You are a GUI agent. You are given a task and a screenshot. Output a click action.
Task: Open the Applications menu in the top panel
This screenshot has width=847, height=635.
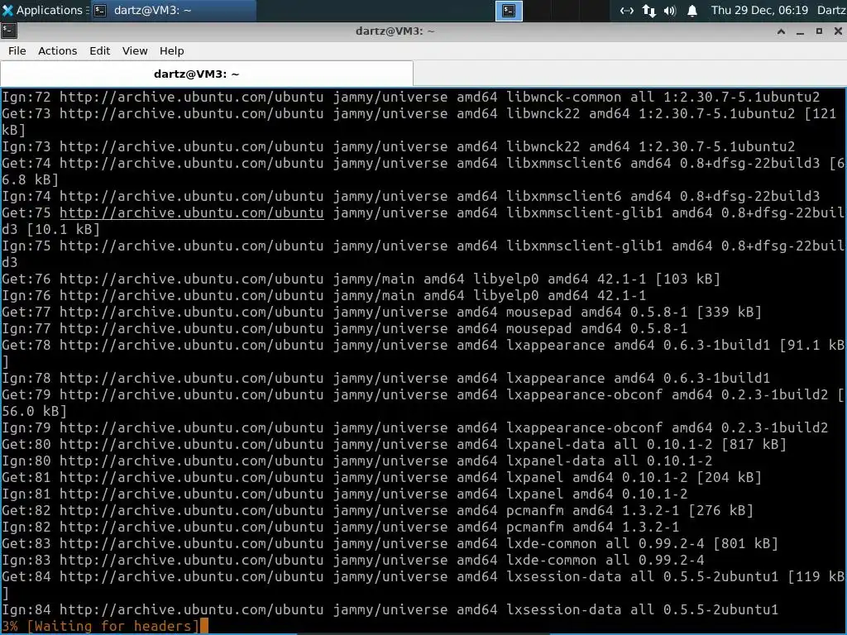tap(43, 10)
